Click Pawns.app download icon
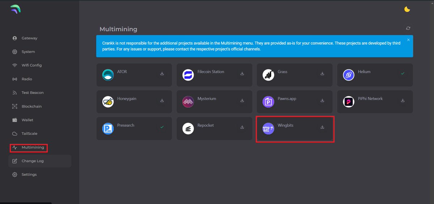Image resolution: width=434 pixels, height=204 pixels. 322,100
